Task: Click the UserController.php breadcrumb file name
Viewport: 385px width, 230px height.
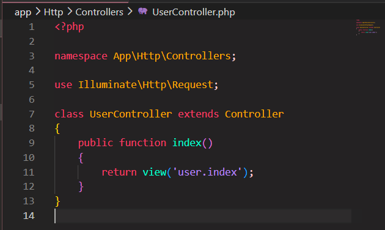Action: pyautogui.click(x=194, y=12)
